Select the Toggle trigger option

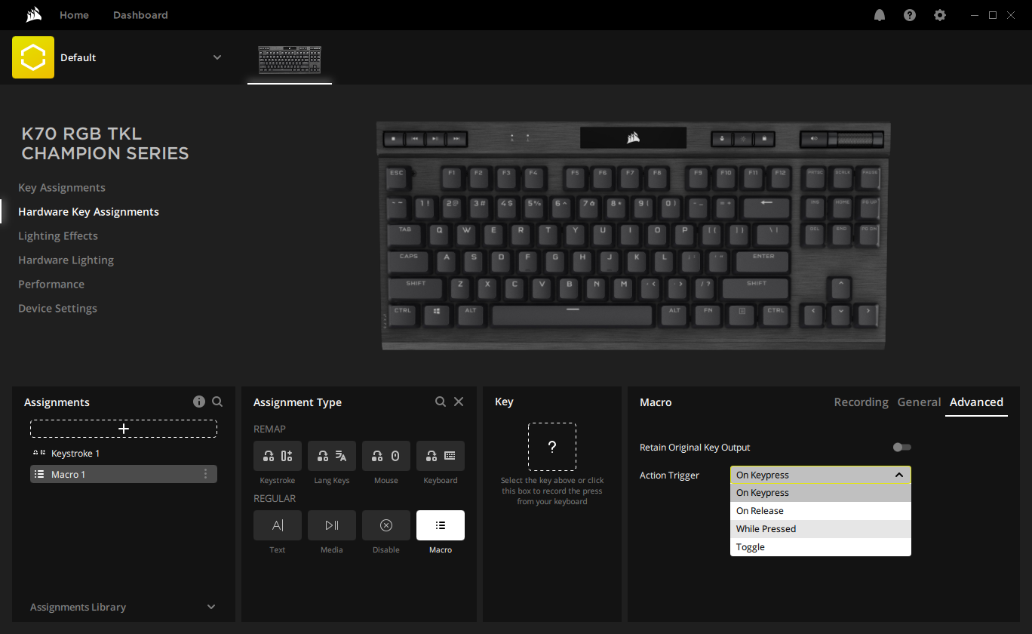pos(821,547)
